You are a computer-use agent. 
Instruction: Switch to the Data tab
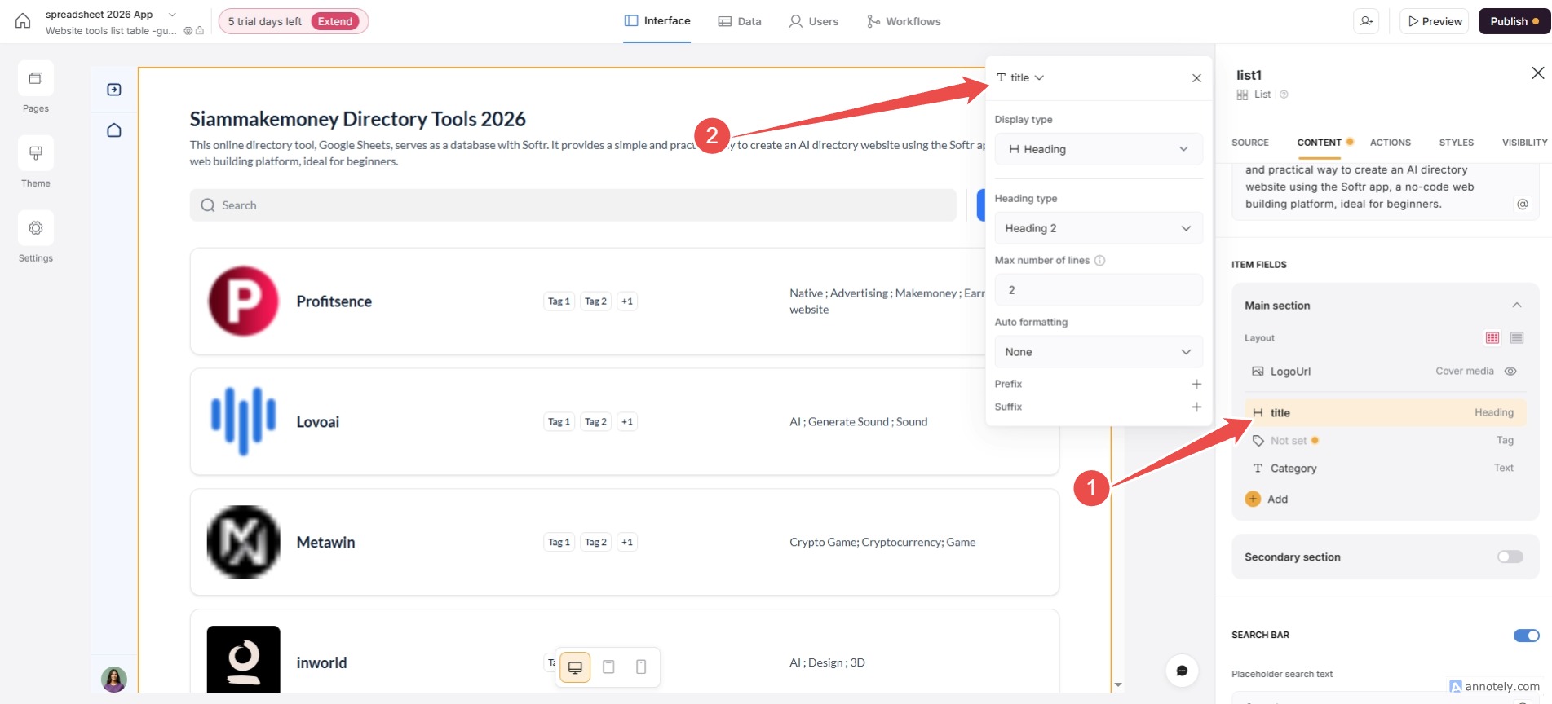click(740, 21)
